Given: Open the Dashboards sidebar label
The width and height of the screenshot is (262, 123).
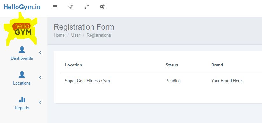Looking at the screenshot, I should [22, 58].
